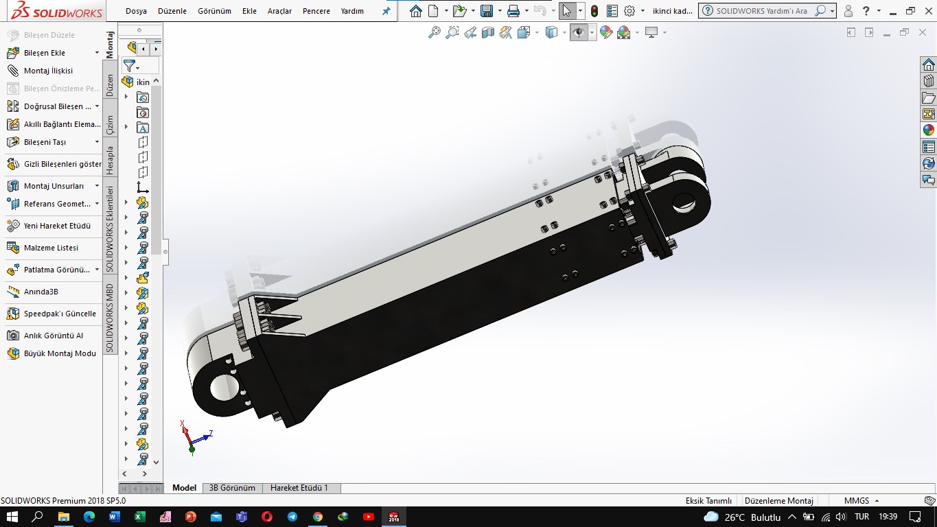Expand the Print dropdown arrow
Viewport: 937px width, 527px height.
tap(526, 11)
